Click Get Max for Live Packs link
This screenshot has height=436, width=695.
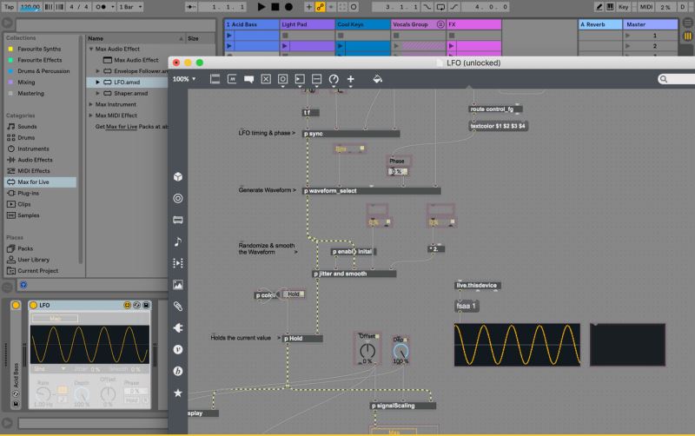132,126
